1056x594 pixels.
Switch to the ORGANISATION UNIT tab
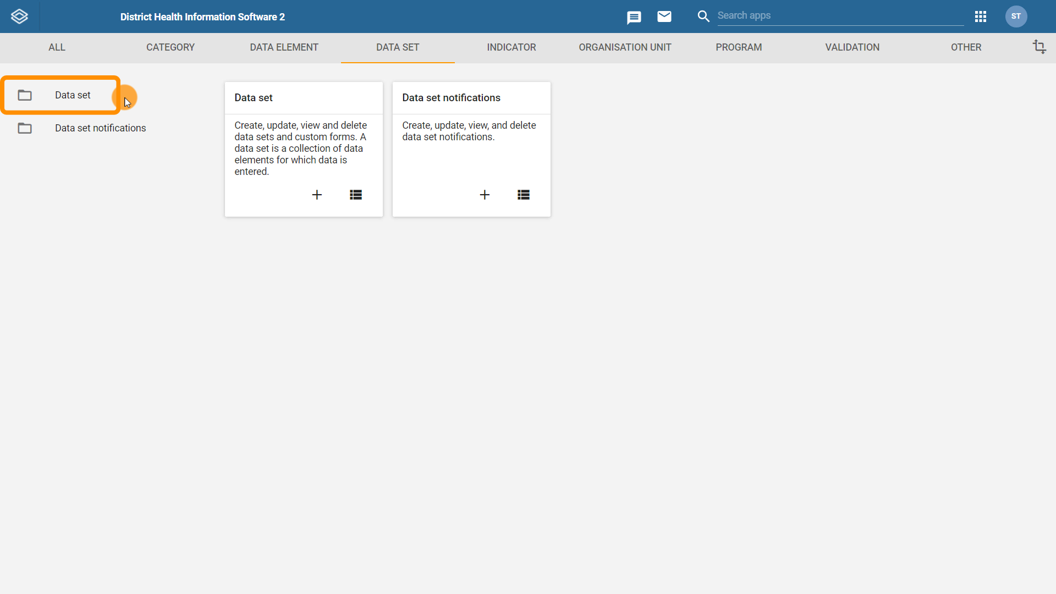click(x=625, y=47)
